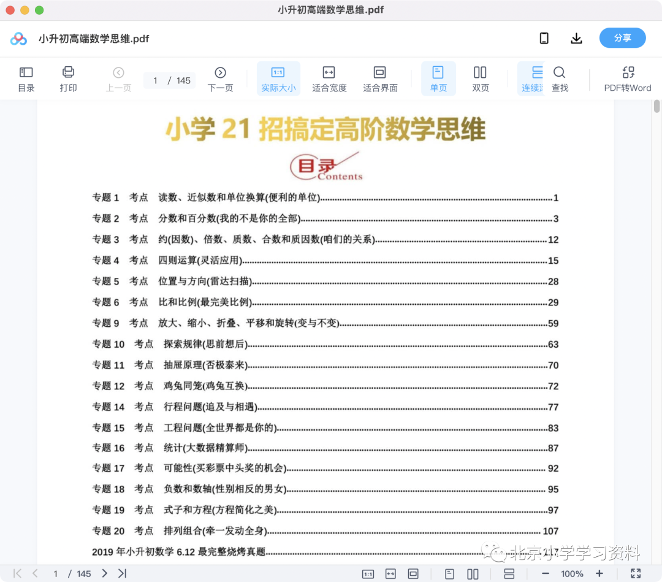
Task: Go to previous page with 上一页
Action: (x=118, y=79)
